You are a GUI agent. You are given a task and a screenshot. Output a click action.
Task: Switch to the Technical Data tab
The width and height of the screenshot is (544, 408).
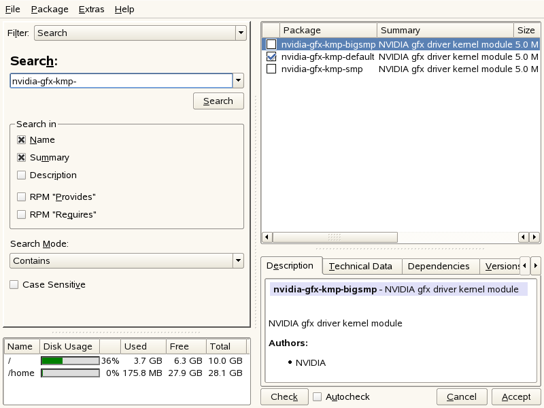click(361, 267)
